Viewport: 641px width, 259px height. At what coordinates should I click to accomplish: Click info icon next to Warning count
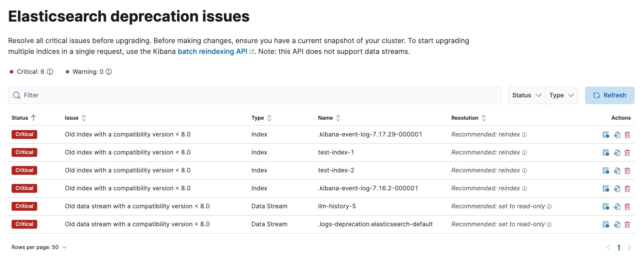click(109, 72)
